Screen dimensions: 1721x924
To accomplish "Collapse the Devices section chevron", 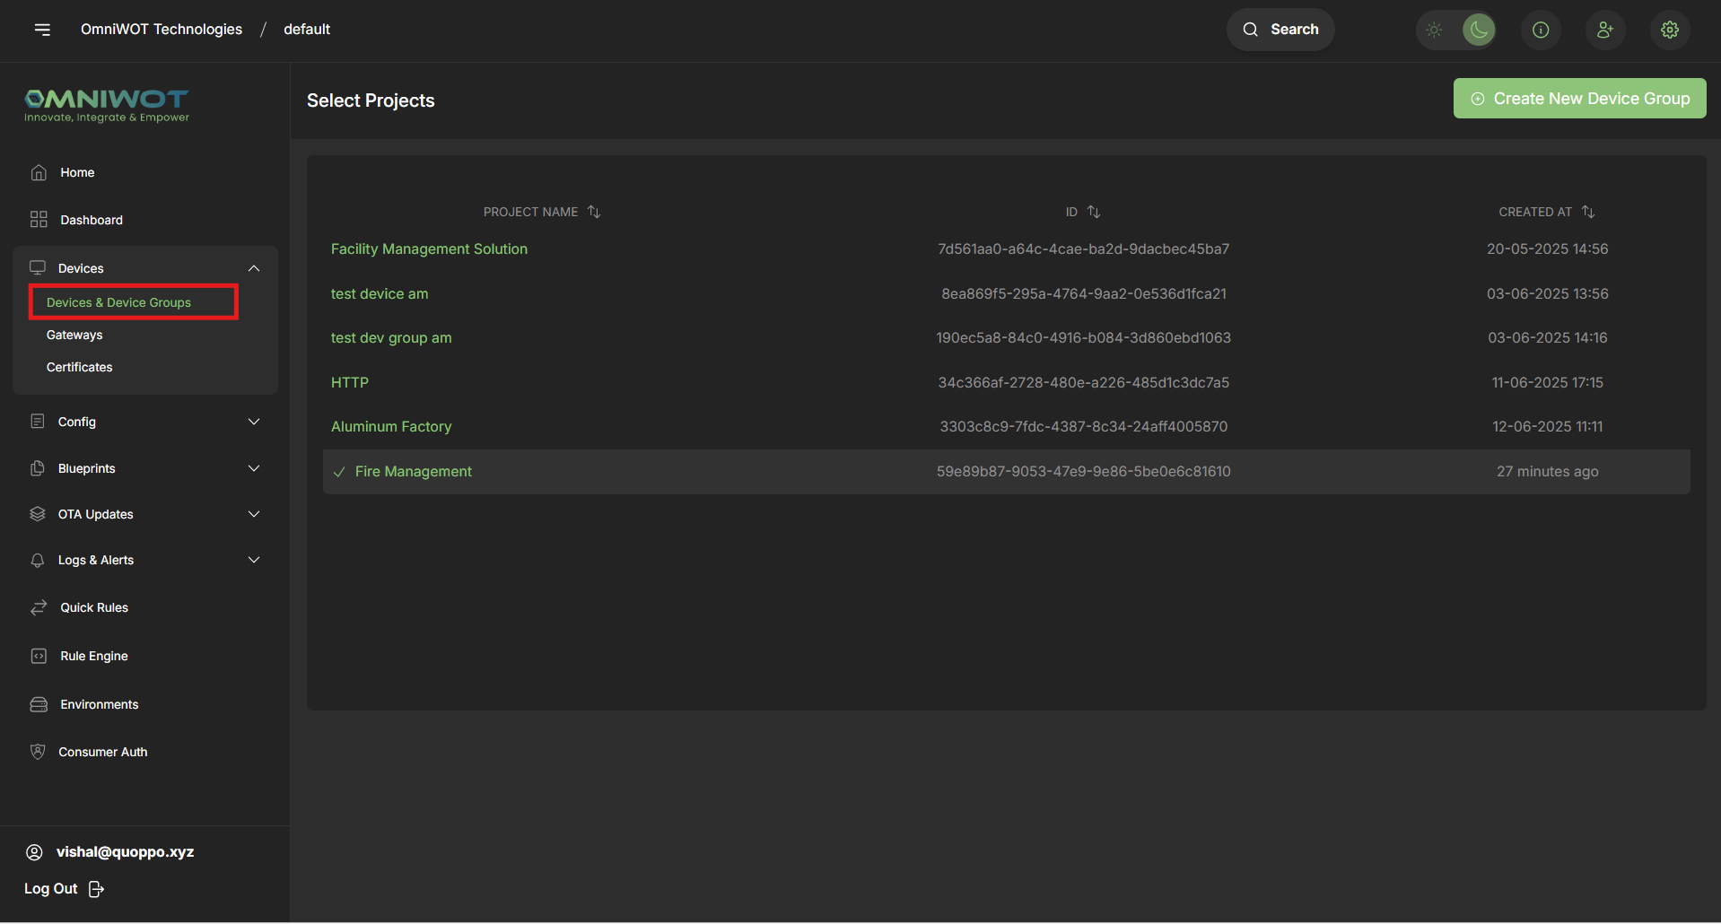I will [254, 267].
